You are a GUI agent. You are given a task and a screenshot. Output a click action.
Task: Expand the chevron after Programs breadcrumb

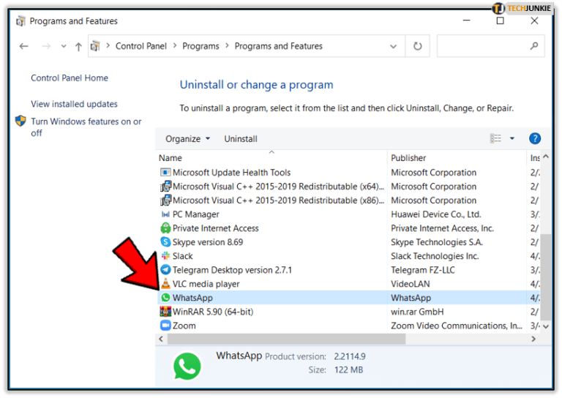228,46
